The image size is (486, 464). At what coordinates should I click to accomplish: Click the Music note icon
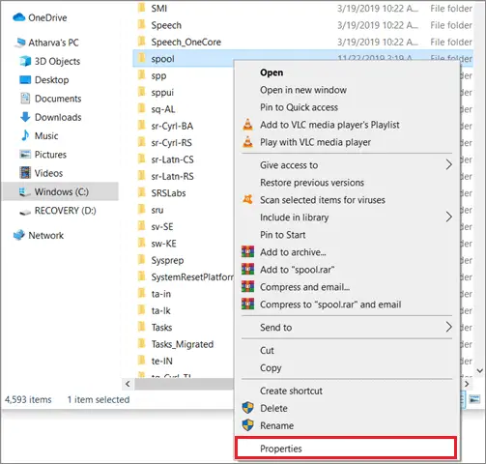pyautogui.click(x=25, y=135)
